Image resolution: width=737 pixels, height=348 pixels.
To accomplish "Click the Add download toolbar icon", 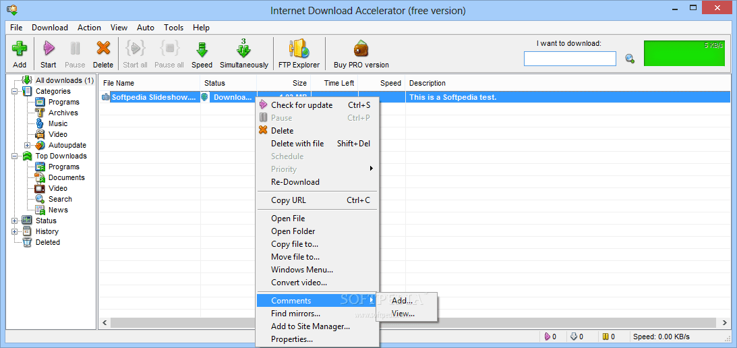I will coord(20,49).
